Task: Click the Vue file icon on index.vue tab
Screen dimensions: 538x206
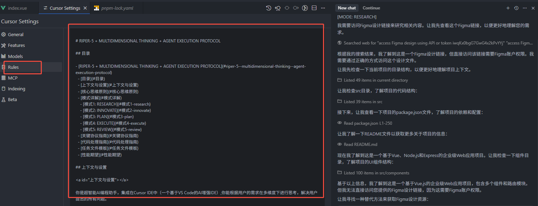Action: [x=3, y=8]
